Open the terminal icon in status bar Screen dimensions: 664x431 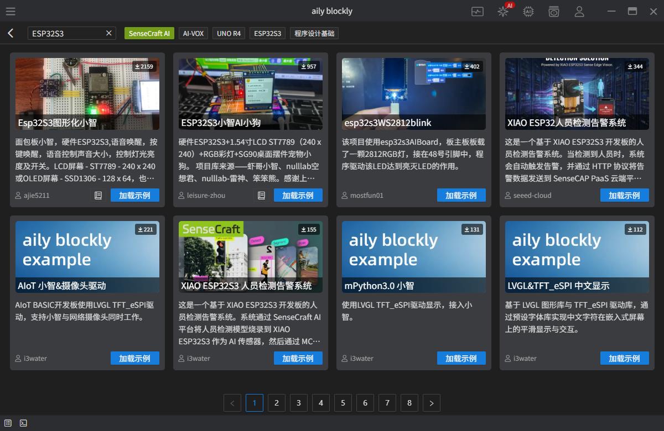tap(23, 423)
